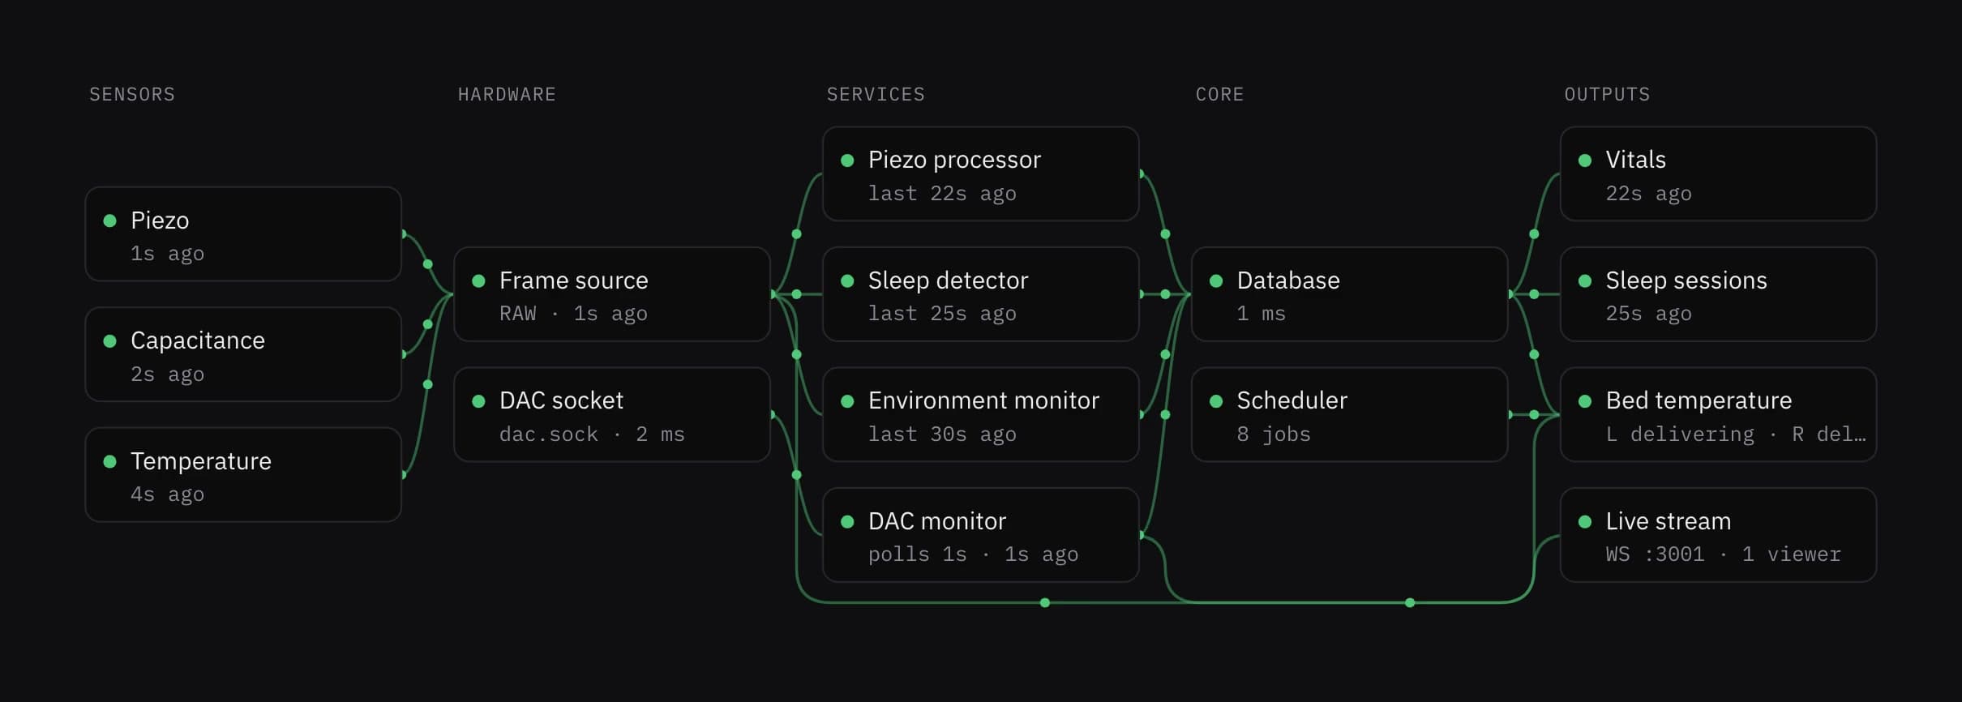
Task: Select the "WS :3001 · 1 viewer" text
Action: click(1723, 554)
